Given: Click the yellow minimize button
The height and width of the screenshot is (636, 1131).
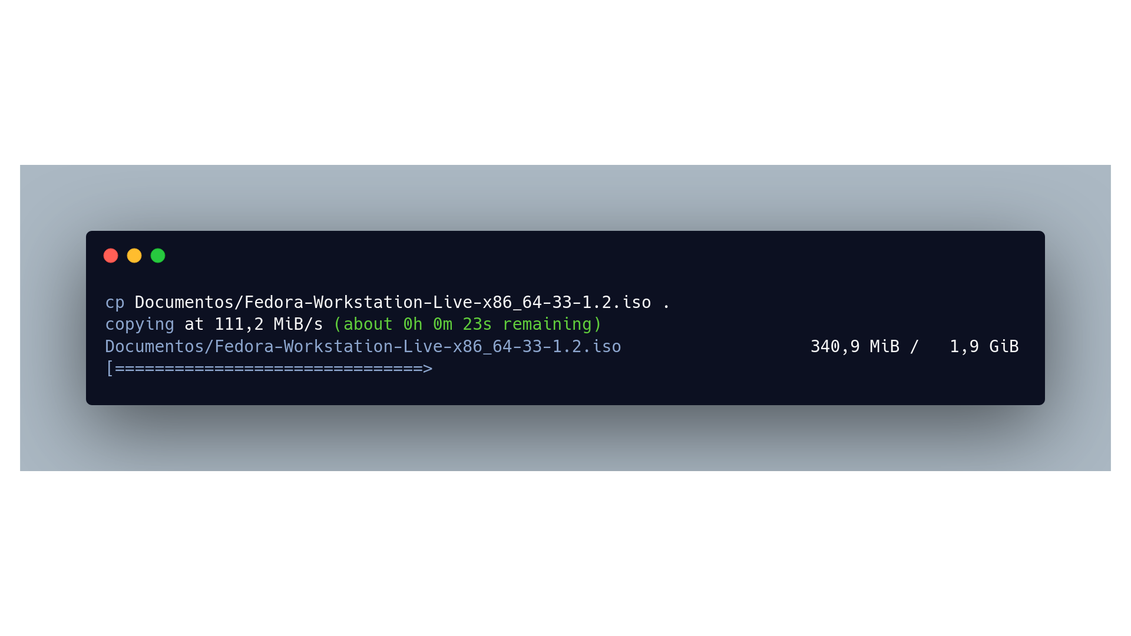Looking at the screenshot, I should [x=133, y=256].
